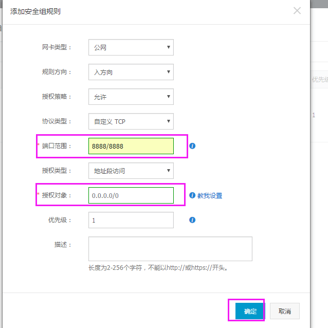The width and height of the screenshot is (328, 328).
Task: Click inside the 描述 text area
Action: click(x=170, y=249)
